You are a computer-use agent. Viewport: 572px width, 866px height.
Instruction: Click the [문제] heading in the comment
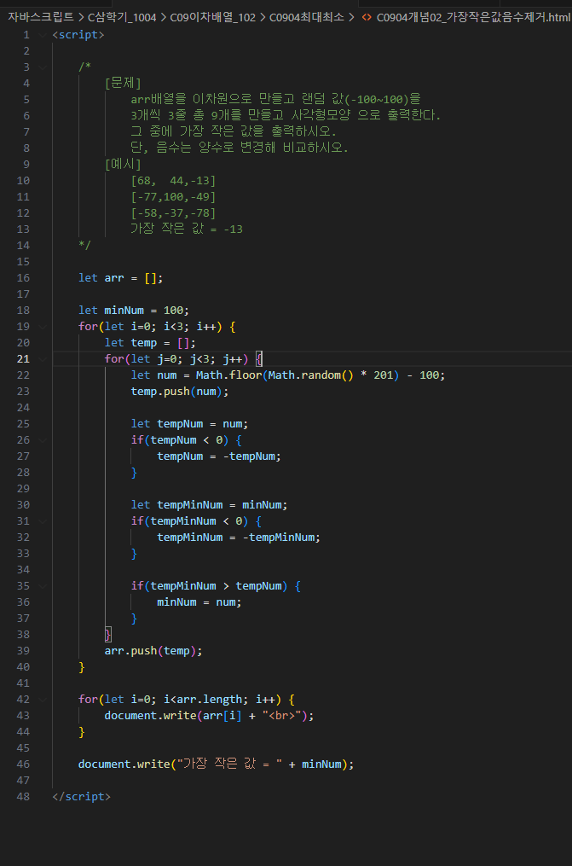click(x=123, y=83)
